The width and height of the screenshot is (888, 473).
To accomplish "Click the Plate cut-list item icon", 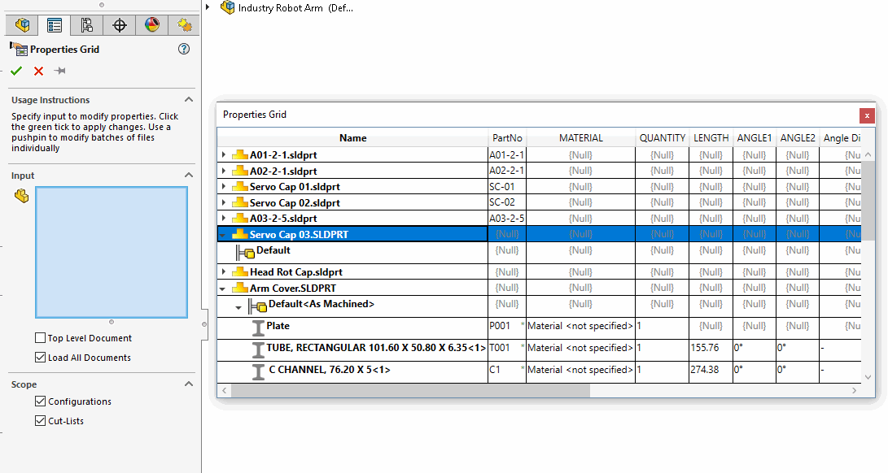I will (x=258, y=328).
